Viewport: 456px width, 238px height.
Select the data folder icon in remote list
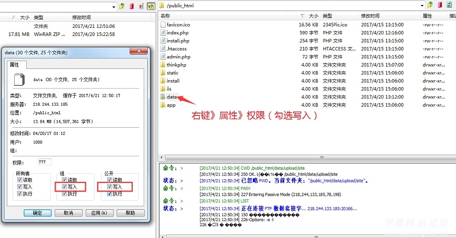coord(163,97)
